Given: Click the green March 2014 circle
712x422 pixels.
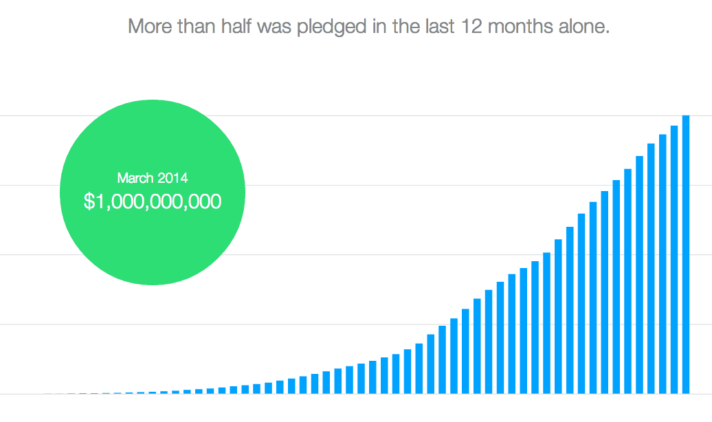Looking at the screenshot, I should (153, 192).
